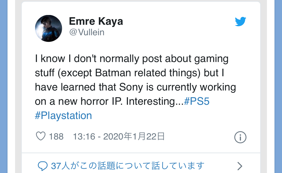The width and height of the screenshot is (282, 173).
Task: Click the 188 likes count
Action: tap(56, 136)
